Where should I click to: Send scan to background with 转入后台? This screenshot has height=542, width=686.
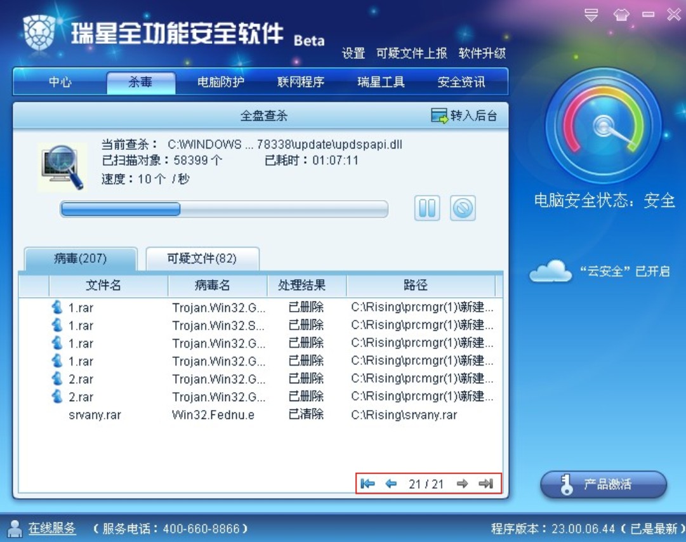pyautogui.click(x=464, y=116)
